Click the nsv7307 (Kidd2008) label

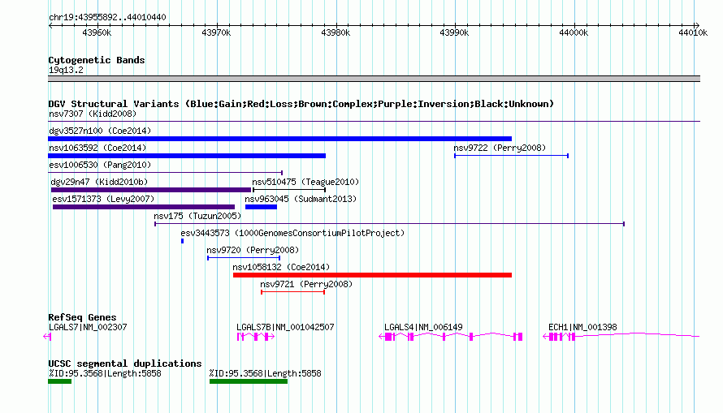tap(93, 114)
